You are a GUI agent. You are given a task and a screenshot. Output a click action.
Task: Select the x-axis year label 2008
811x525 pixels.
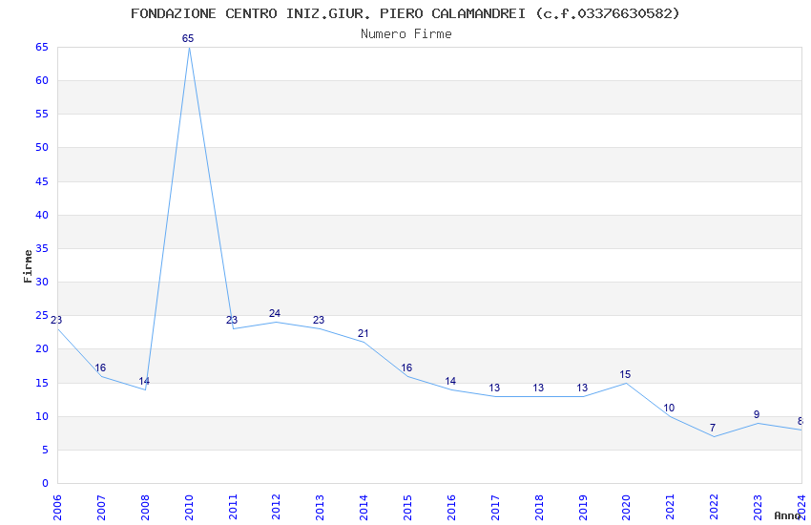[145, 508]
